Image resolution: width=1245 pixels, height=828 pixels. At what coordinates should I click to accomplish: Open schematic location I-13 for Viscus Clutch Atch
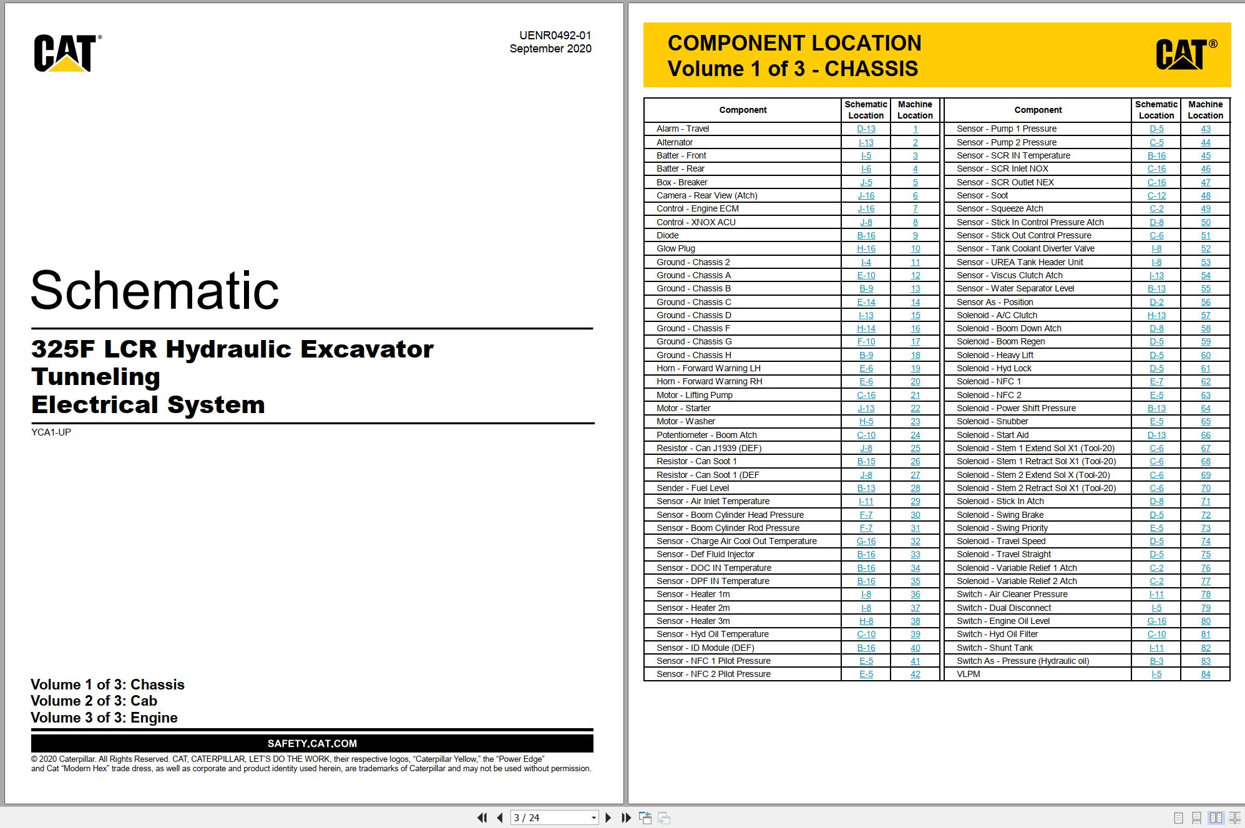click(1156, 275)
